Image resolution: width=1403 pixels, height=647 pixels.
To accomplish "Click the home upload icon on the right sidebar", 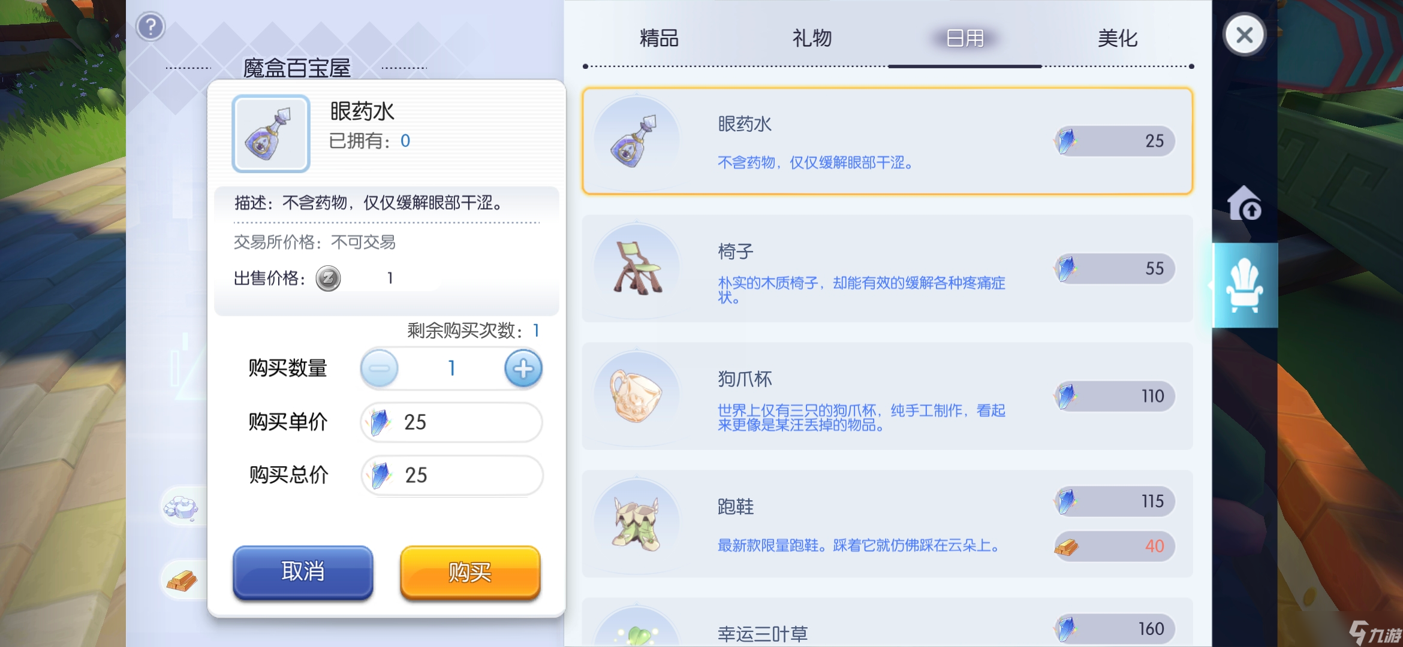I will (x=1245, y=203).
